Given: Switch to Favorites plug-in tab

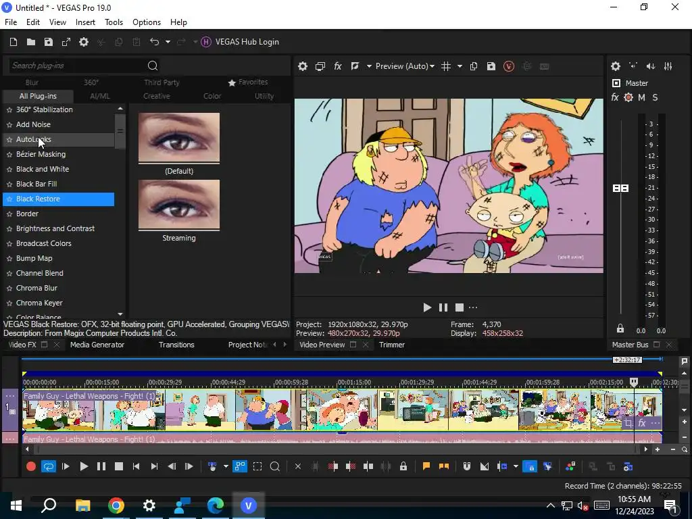Looking at the screenshot, I should (x=248, y=82).
